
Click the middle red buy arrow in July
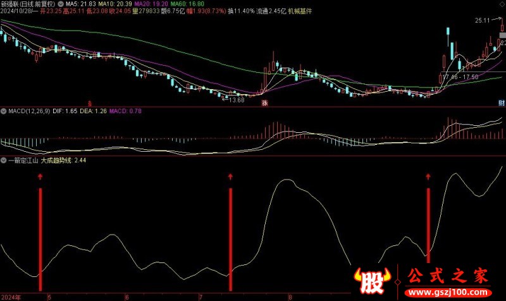(230, 176)
